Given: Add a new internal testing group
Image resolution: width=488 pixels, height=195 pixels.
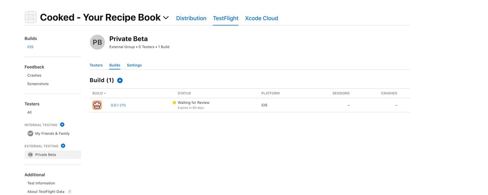Looking at the screenshot, I should tap(62, 125).
